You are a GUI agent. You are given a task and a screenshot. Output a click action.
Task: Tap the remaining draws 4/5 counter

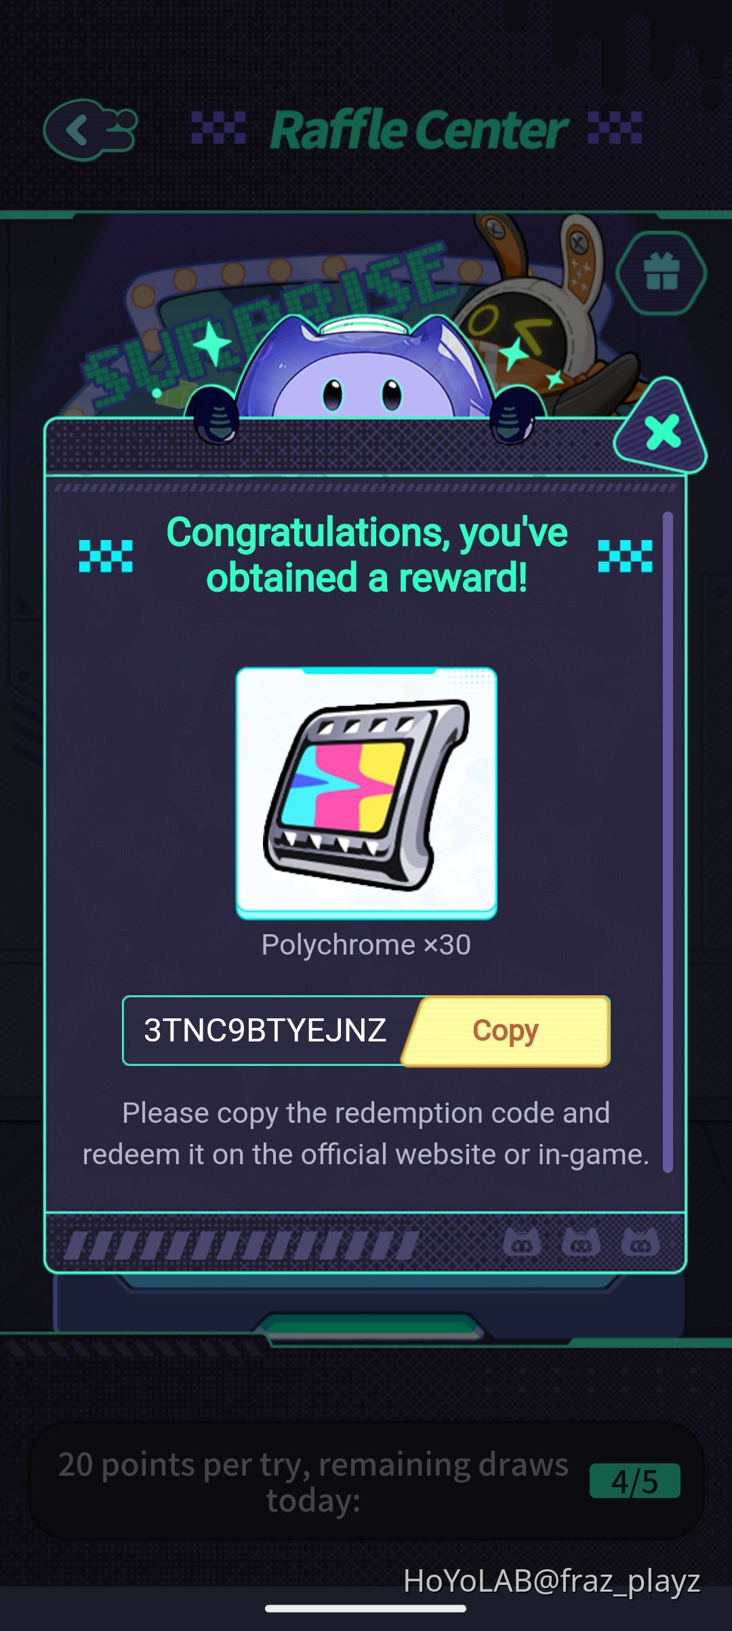tap(634, 1481)
